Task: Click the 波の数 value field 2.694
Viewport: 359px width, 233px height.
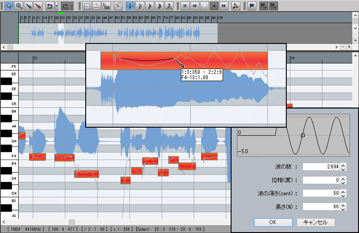Action: click(x=321, y=167)
